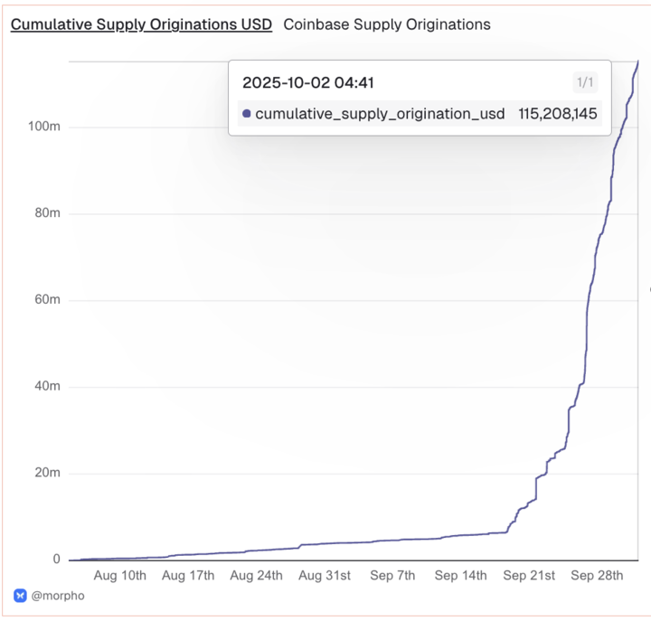651x621 pixels.
Task: Click the 100m y-axis label
Action: pyautogui.click(x=44, y=127)
